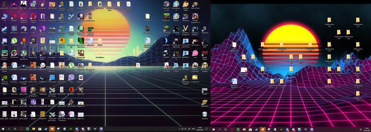Click the Stardew Valley shortcut
This screenshot has width=371, height=132.
185,5
